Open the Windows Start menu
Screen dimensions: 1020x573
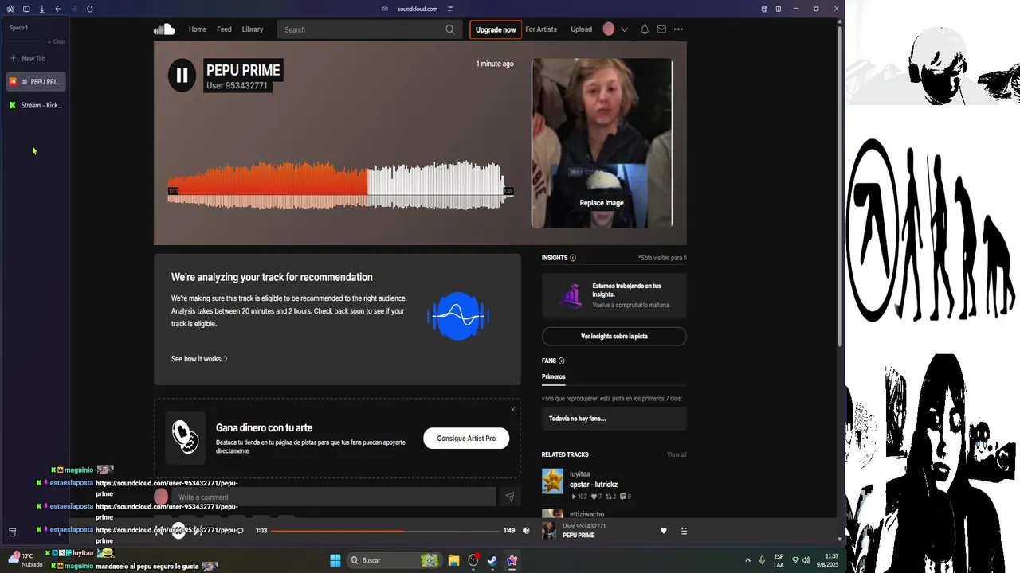point(335,560)
